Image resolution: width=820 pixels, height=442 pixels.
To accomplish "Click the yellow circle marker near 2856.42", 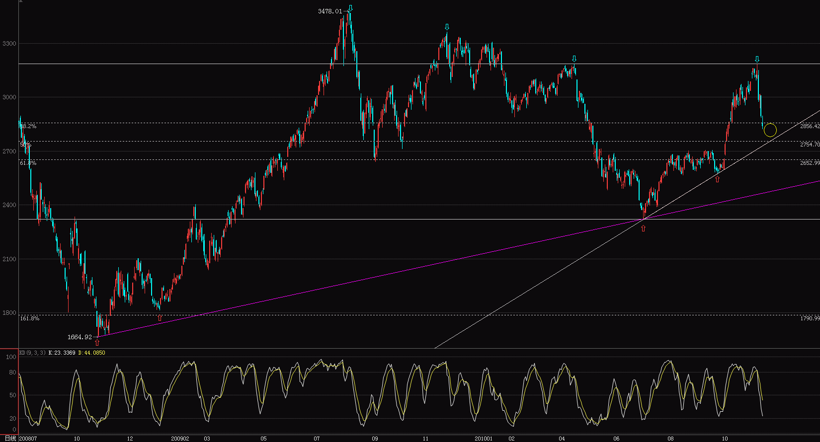I will [x=770, y=130].
